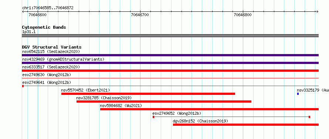Click the blue nsv3325179 variant marker

(x=298, y=94)
